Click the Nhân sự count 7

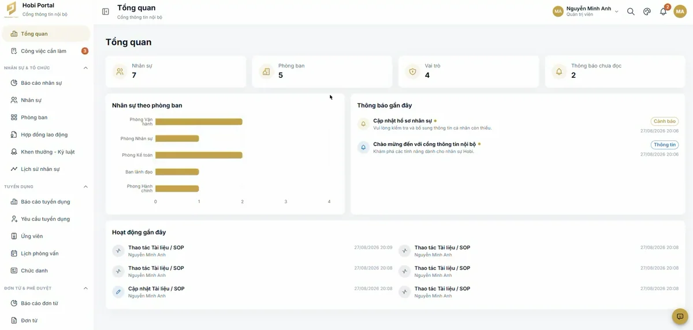click(x=134, y=75)
